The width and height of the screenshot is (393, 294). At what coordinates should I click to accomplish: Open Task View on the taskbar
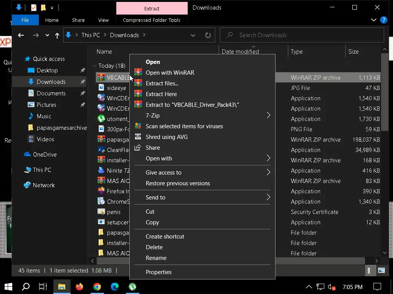[x=43, y=286]
